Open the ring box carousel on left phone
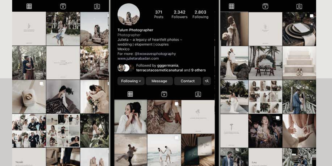This screenshot has width=332, height=166. 29,97
